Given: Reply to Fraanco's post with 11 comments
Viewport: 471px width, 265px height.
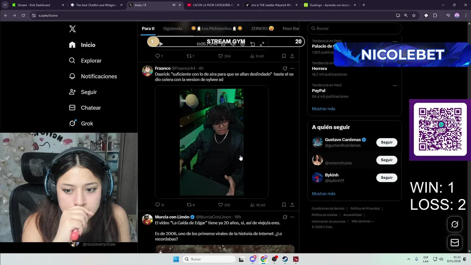Looking at the screenshot, I should [x=159, y=205].
